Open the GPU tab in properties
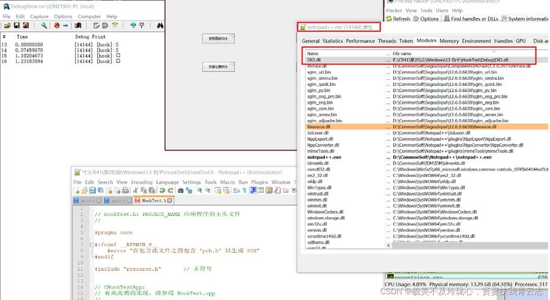Viewport: 550px width, 300px height. (521, 41)
